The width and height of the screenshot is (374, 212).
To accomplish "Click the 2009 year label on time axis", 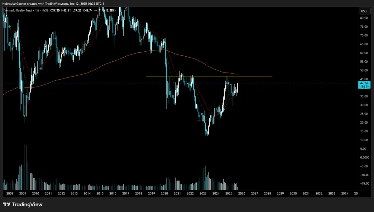I will point(22,193).
